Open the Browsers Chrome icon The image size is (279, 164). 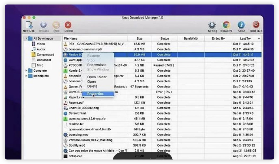pyautogui.click(x=226, y=25)
